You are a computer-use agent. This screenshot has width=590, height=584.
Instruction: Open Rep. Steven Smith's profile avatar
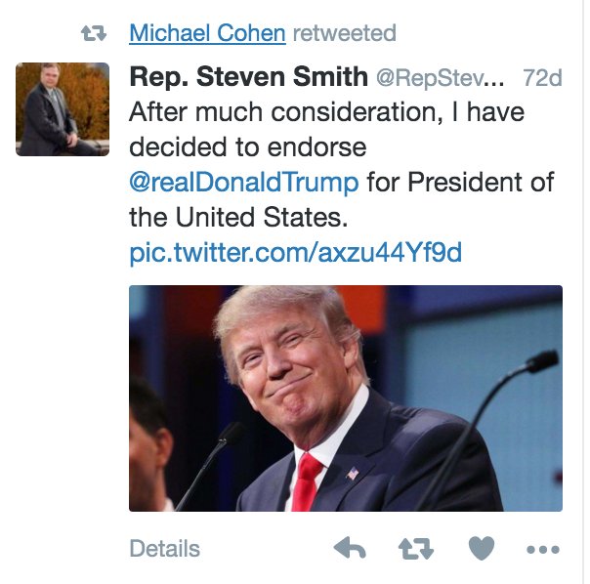[63, 109]
